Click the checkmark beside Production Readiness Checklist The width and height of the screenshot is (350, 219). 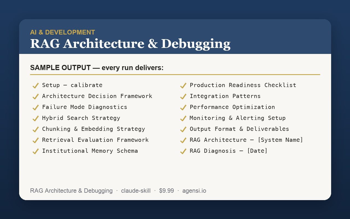tap(183, 85)
